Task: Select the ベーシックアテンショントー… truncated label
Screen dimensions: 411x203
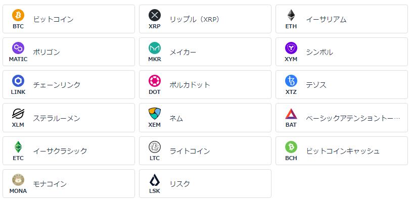Action: pyautogui.click(x=353, y=118)
